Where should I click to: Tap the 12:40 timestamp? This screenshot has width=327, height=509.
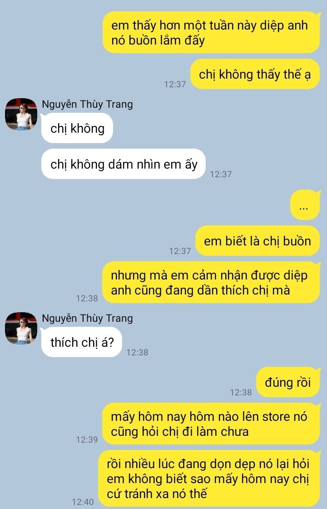tap(83, 502)
